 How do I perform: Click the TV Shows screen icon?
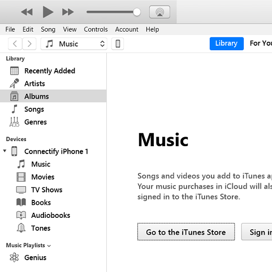[x=21, y=190]
